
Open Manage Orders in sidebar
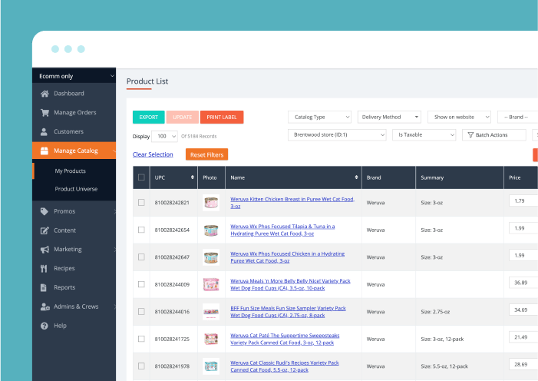coord(74,113)
